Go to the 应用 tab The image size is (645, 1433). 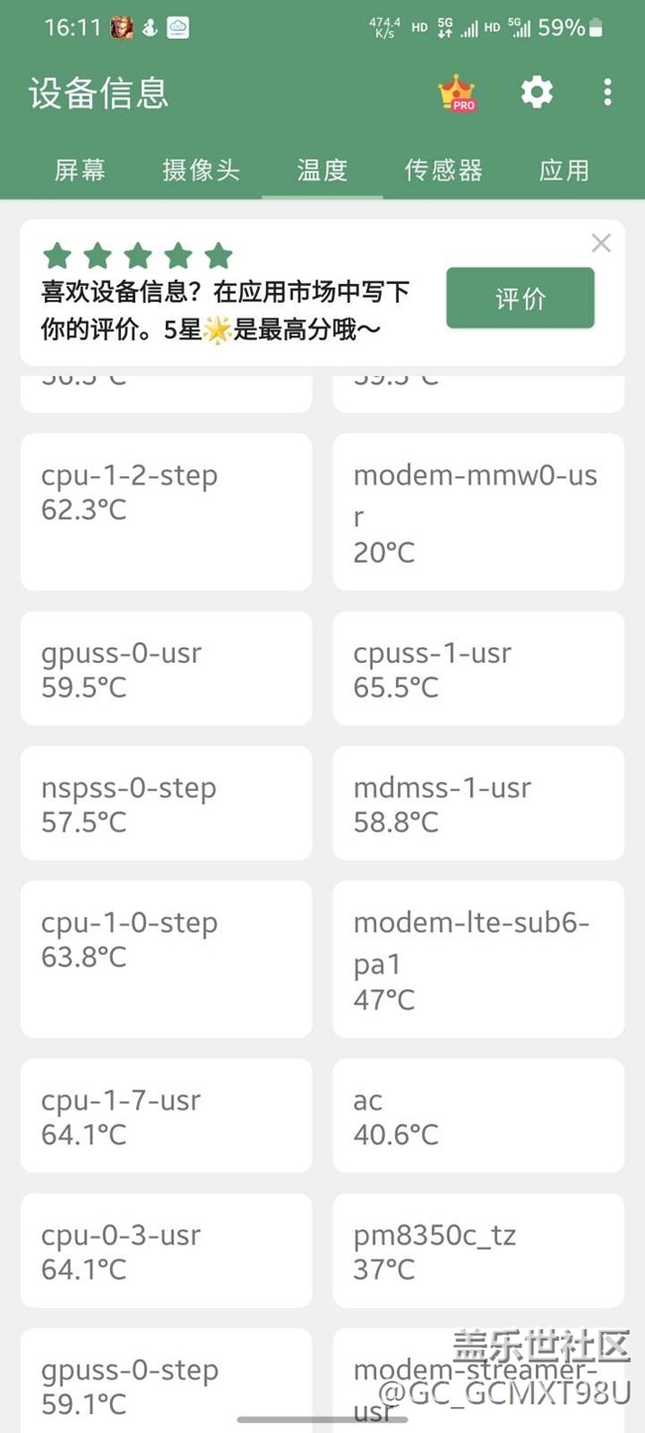[x=565, y=171]
